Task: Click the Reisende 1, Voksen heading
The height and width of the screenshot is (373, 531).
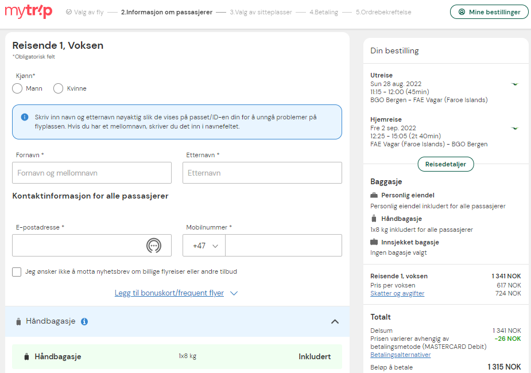Action: [x=58, y=45]
